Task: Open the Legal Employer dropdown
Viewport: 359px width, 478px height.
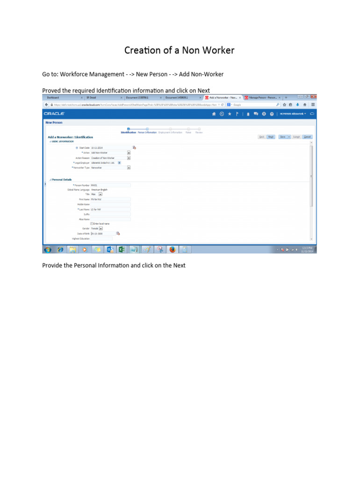Action: pyautogui.click(x=119, y=163)
